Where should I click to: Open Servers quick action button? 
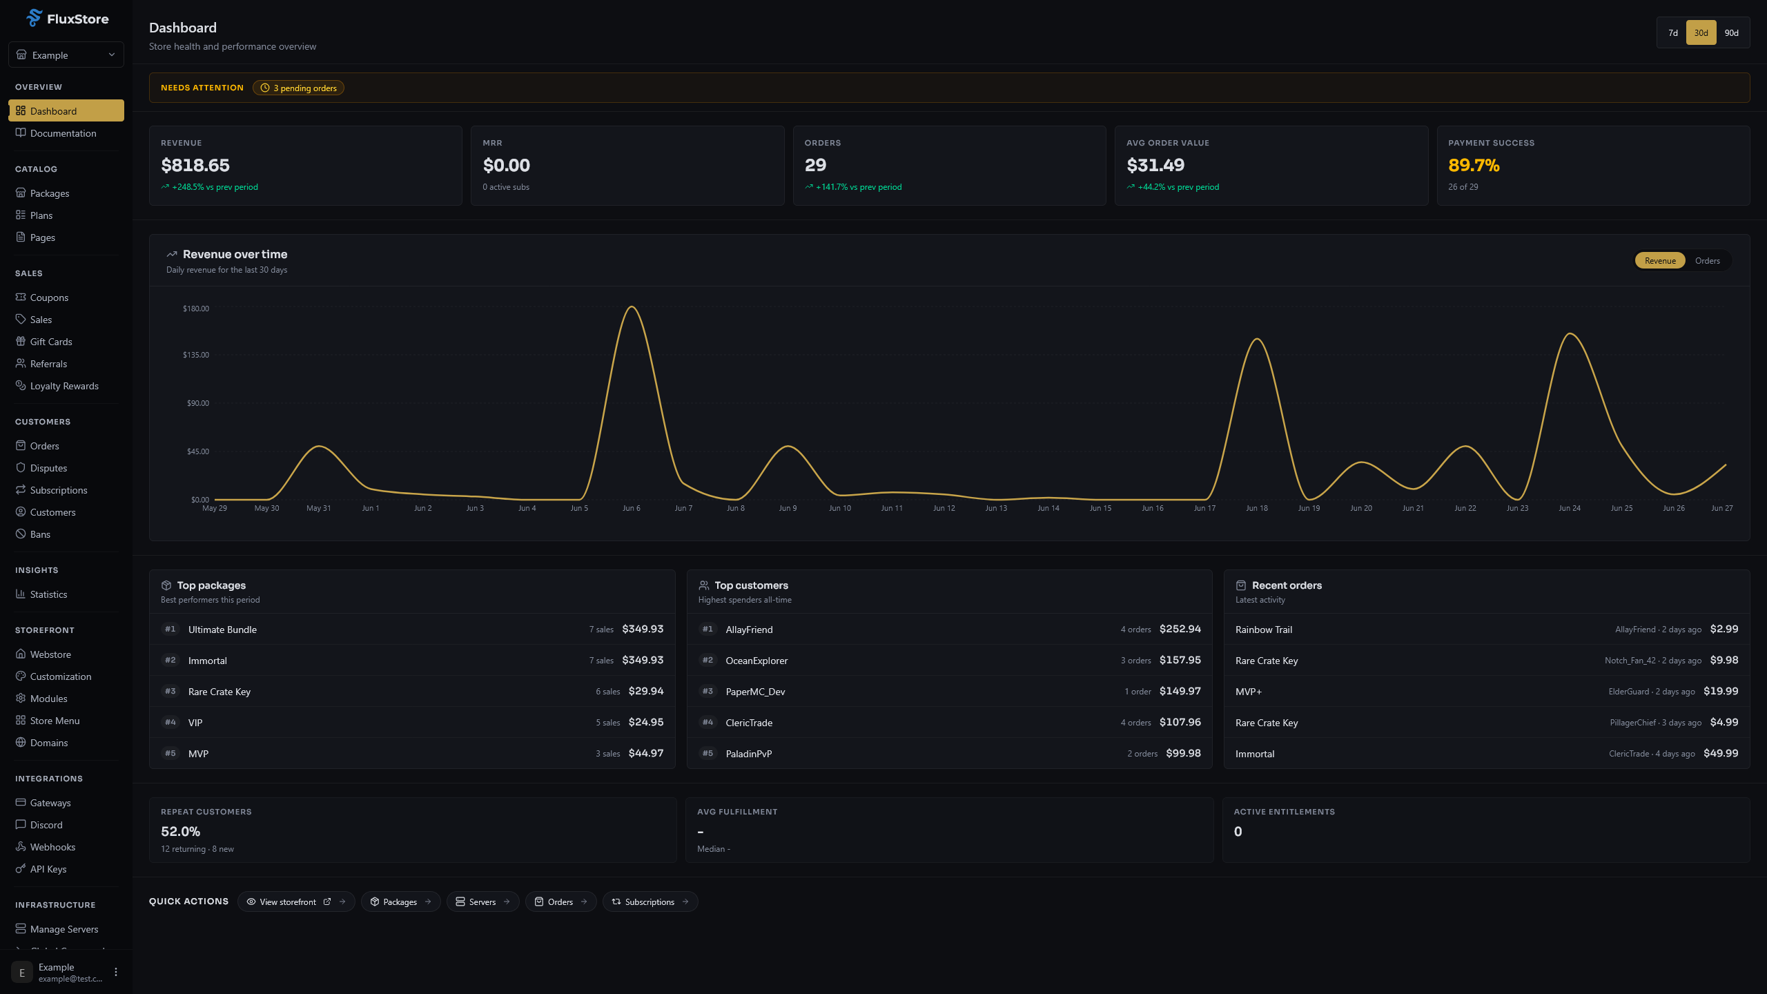(x=482, y=902)
